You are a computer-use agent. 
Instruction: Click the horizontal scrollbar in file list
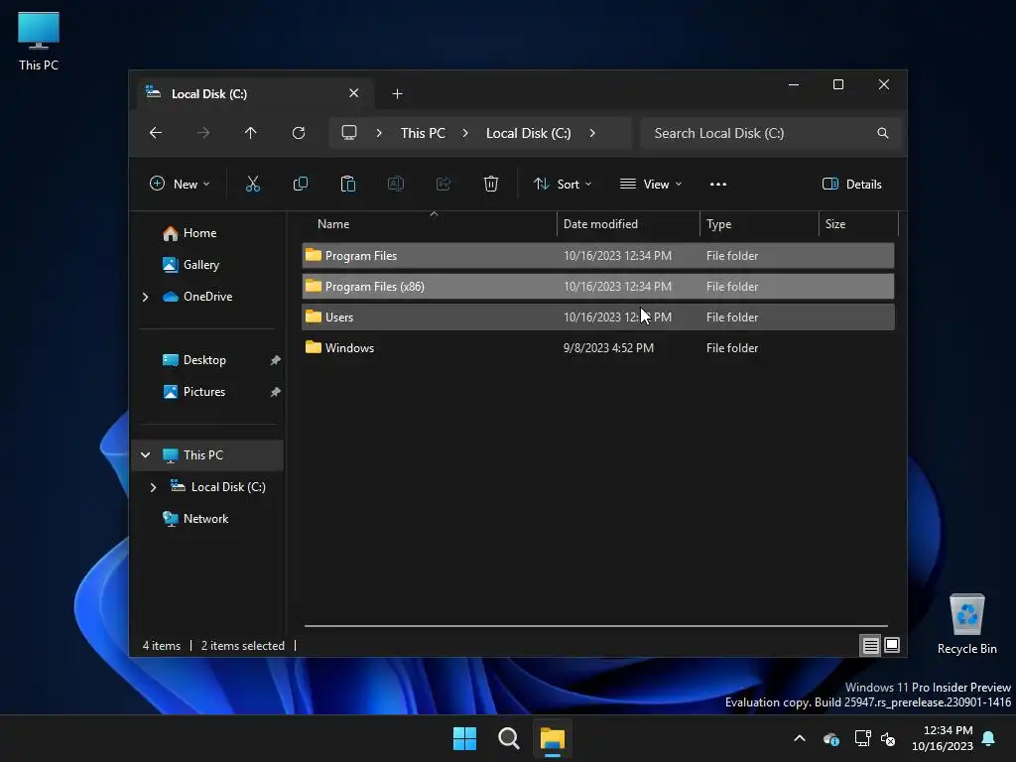(x=596, y=626)
